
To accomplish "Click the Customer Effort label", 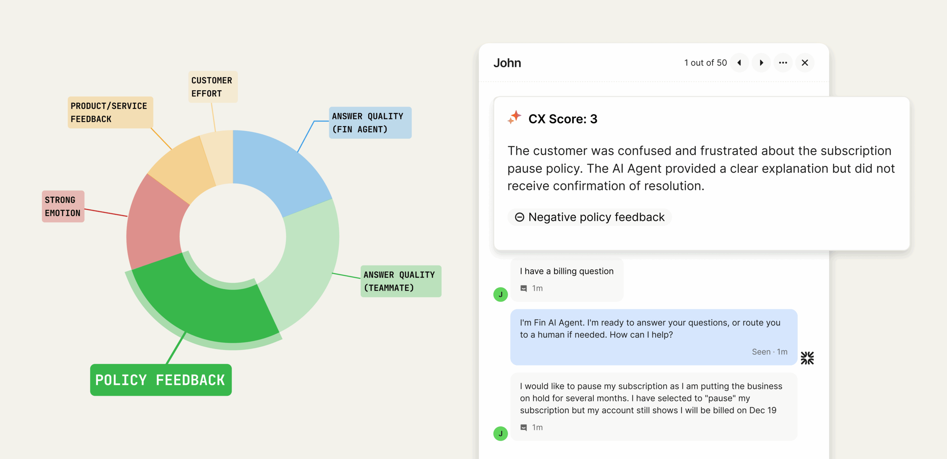I will pyautogui.click(x=213, y=87).
